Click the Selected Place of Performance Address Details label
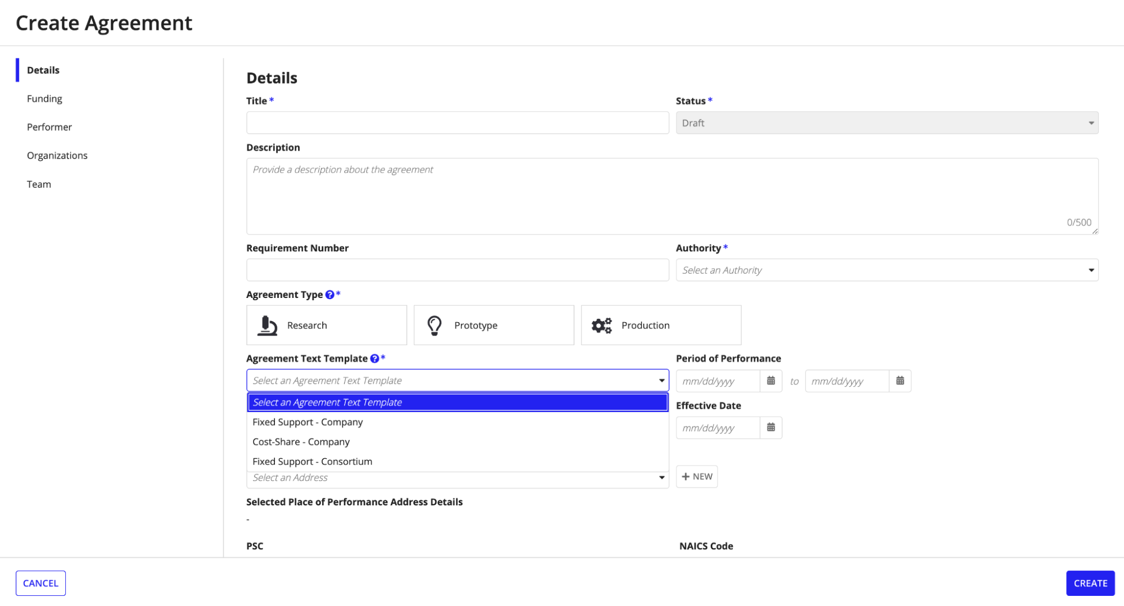The width and height of the screenshot is (1124, 606). point(354,502)
